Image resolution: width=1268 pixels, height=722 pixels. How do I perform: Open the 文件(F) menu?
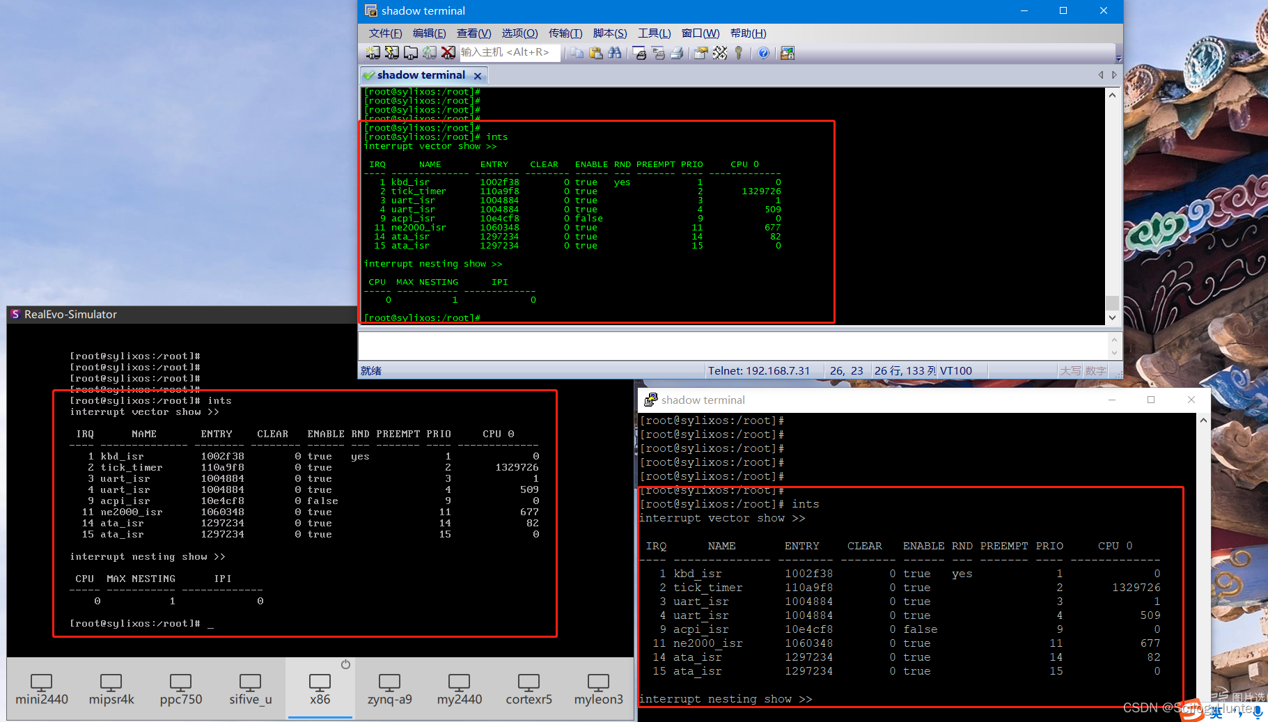click(385, 33)
